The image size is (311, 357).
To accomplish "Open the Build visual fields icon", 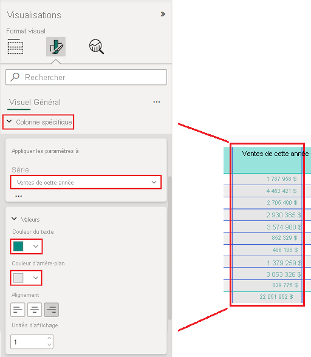I will [x=15, y=47].
